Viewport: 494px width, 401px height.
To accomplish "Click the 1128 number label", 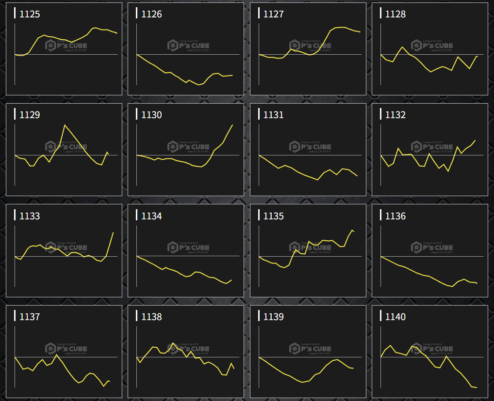I will 395,14.
